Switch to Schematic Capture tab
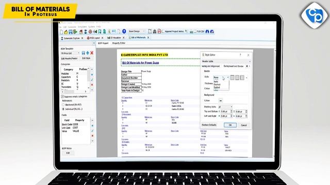The height and width of the screenshot is (185, 330). tap(72, 38)
